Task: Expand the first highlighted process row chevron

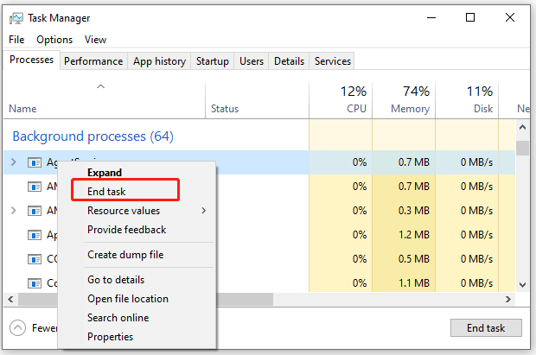Action: point(14,162)
